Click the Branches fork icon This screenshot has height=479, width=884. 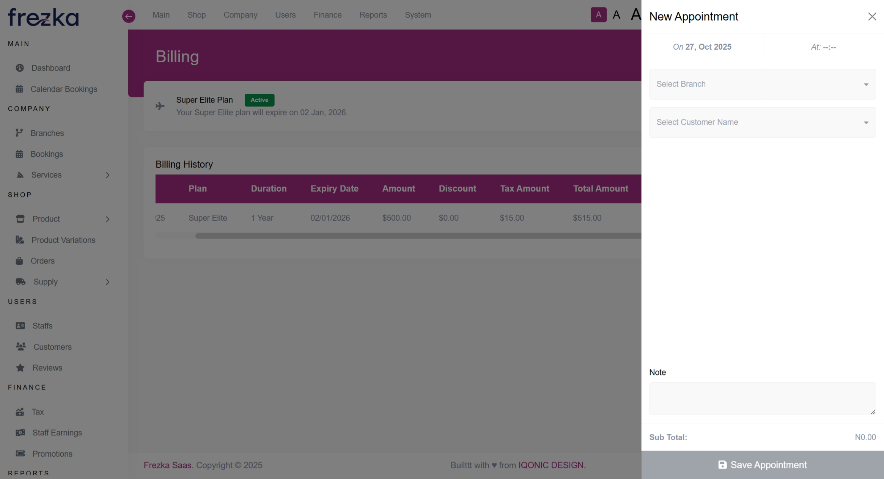point(19,133)
